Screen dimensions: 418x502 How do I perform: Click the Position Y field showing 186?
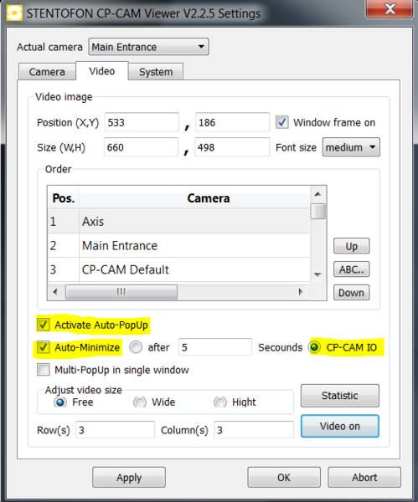[232, 122]
